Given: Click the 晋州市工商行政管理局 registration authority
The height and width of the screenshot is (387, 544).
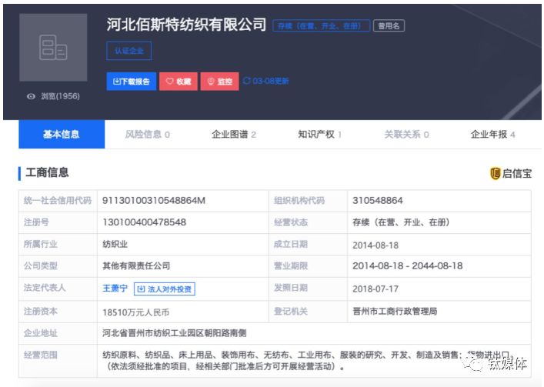Looking at the screenshot, I should (x=395, y=312).
